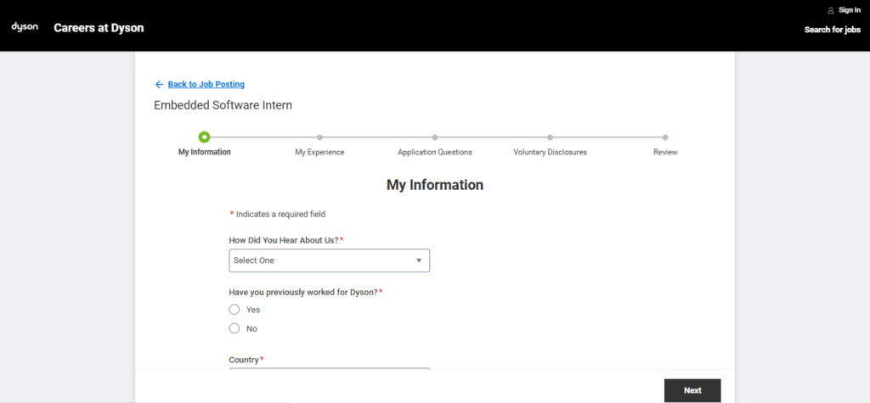
Task: Click Careers at Dyson heading
Action: pyautogui.click(x=99, y=28)
